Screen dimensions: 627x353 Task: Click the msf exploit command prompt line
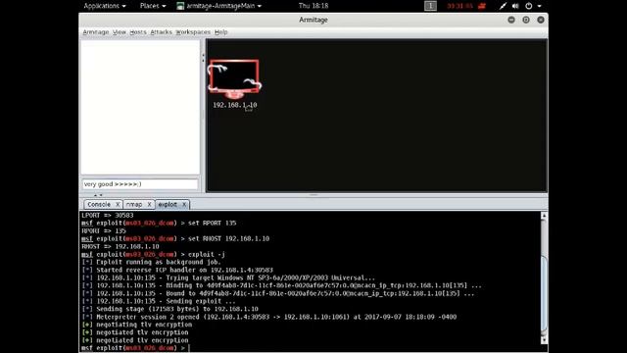coord(136,348)
